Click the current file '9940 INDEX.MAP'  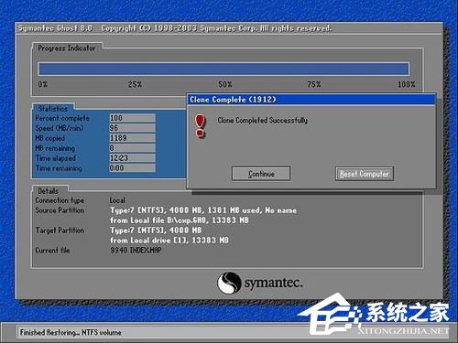[x=136, y=251]
